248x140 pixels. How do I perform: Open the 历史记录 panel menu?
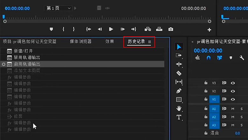point(149,42)
